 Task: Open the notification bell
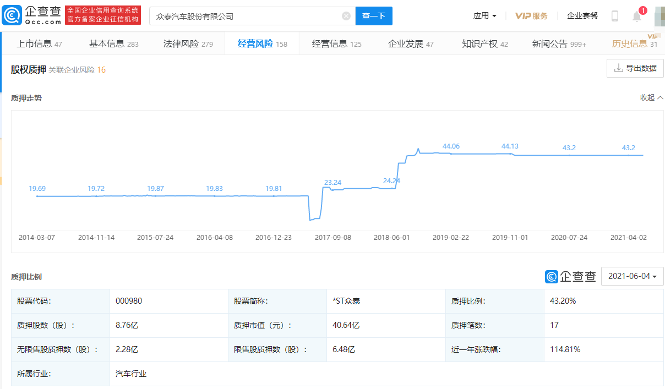637,16
